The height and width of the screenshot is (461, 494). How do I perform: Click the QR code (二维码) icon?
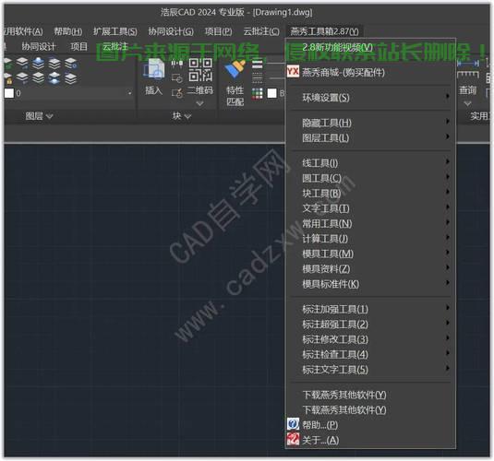pyautogui.click(x=200, y=70)
